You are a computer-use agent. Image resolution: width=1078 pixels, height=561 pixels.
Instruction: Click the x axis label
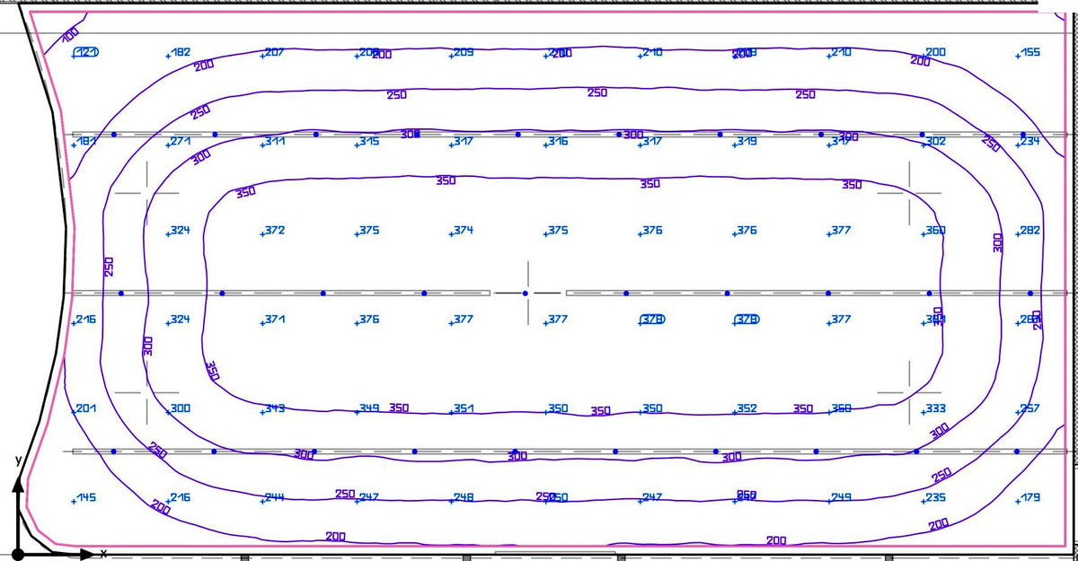click(x=103, y=553)
